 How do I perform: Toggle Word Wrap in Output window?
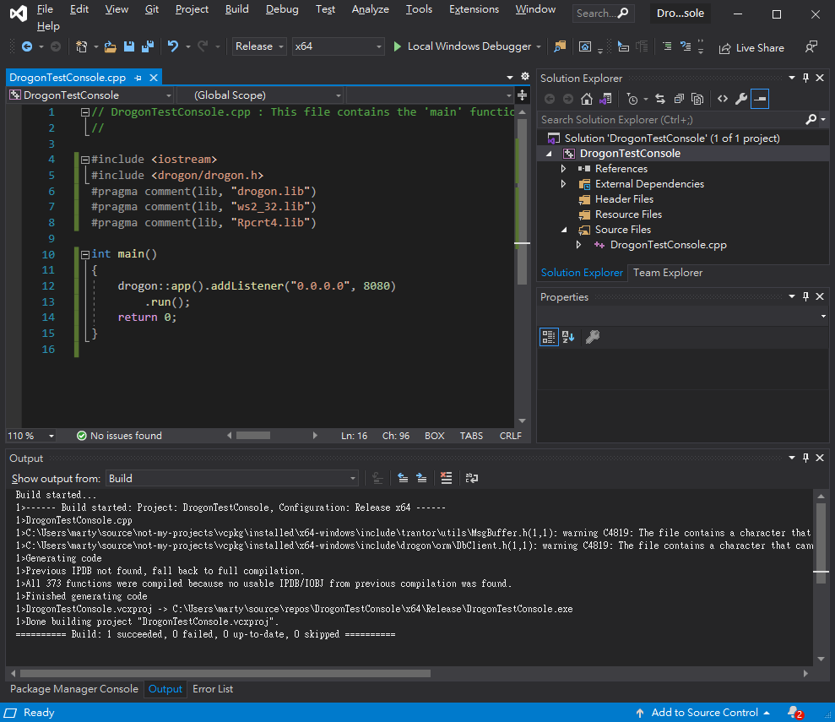click(471, 478)
